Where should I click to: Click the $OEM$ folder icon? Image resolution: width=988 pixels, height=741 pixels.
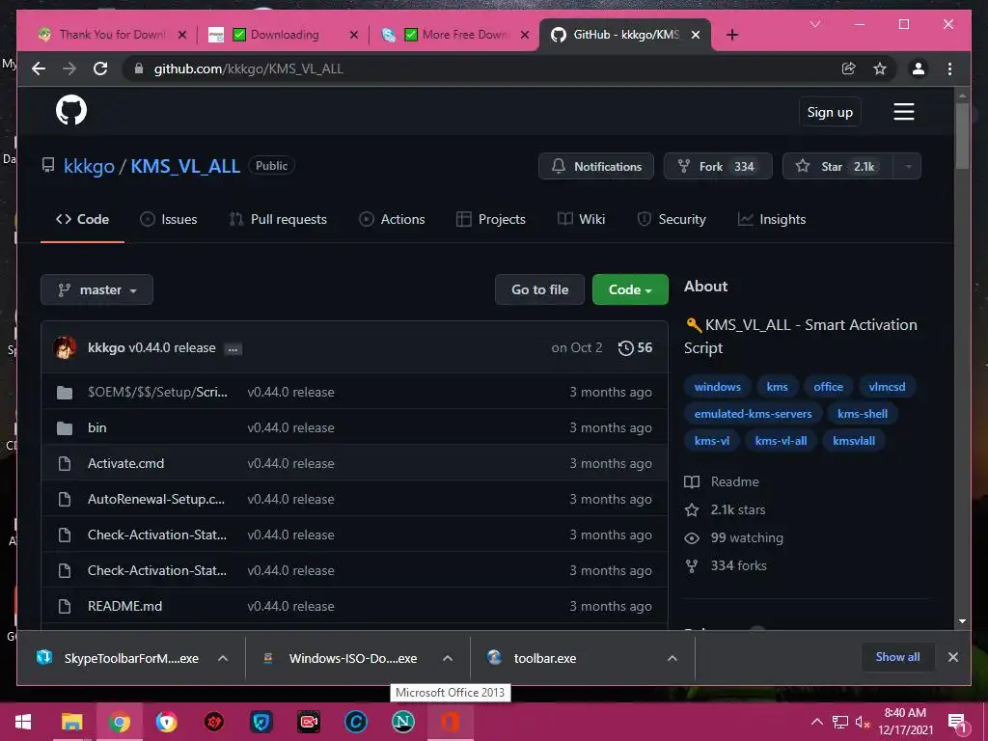tap(65, 393)
